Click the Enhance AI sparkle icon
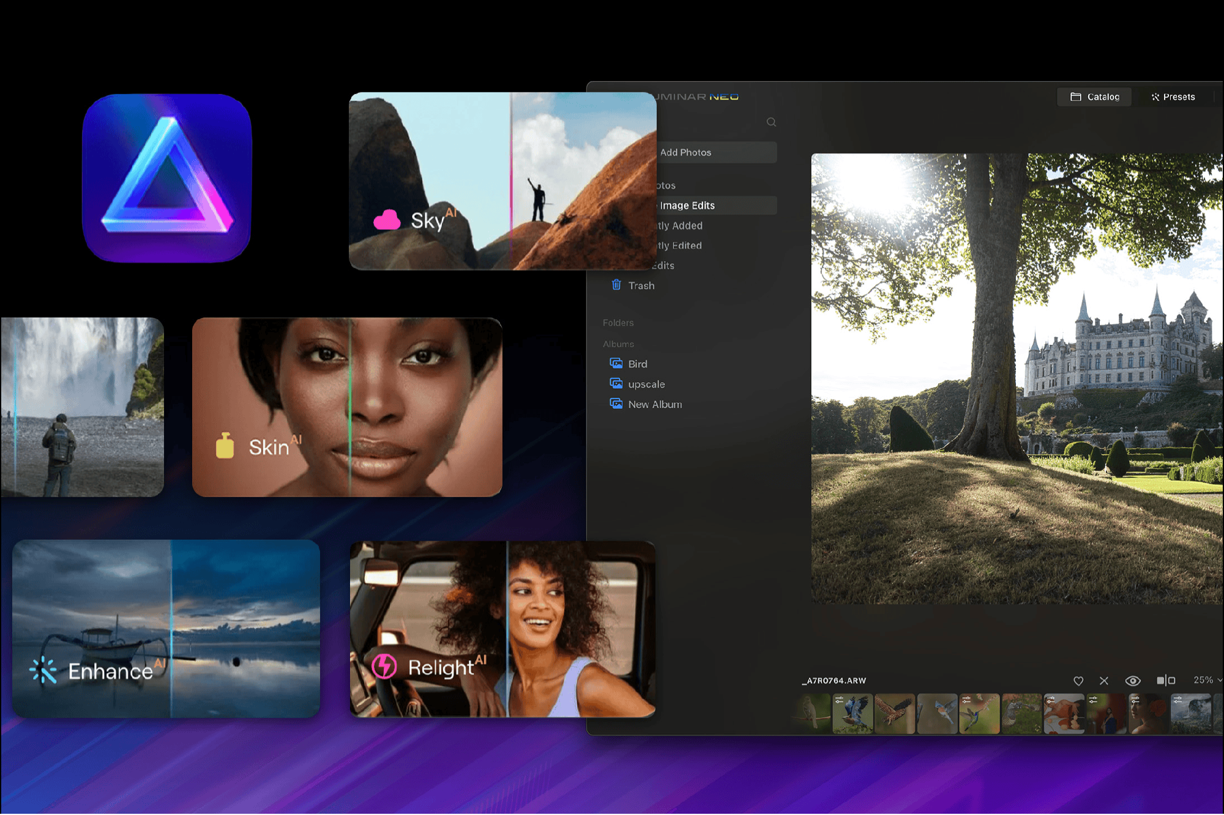The width and height of the screenshot is (1224, 815). coord(45,670)
